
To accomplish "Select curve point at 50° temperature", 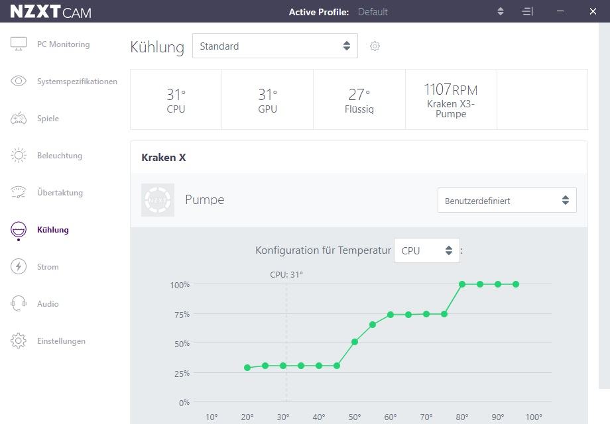I will pyautogui.click(x=355, y=342).
